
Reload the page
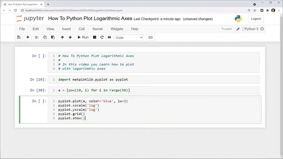(15, 11)
